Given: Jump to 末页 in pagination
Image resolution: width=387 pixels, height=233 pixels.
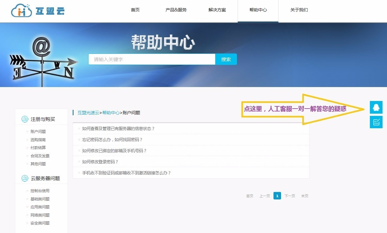Looking at the screenshot, I should click(305, 196).
